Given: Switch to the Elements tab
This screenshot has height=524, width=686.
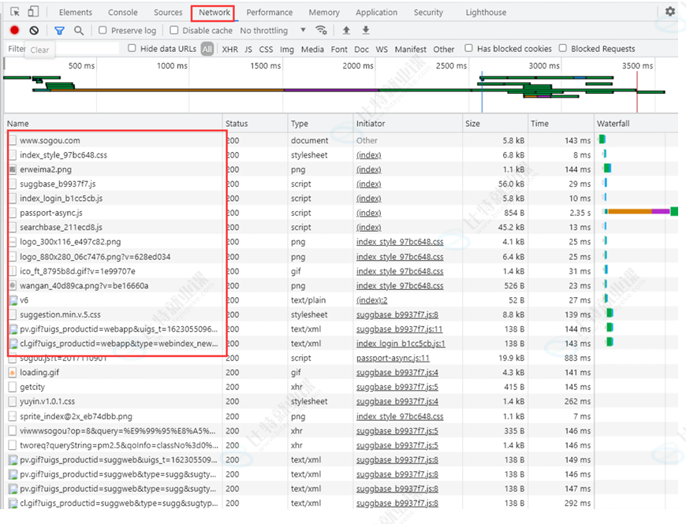Looking at the screenshot, I should (76, 13).
